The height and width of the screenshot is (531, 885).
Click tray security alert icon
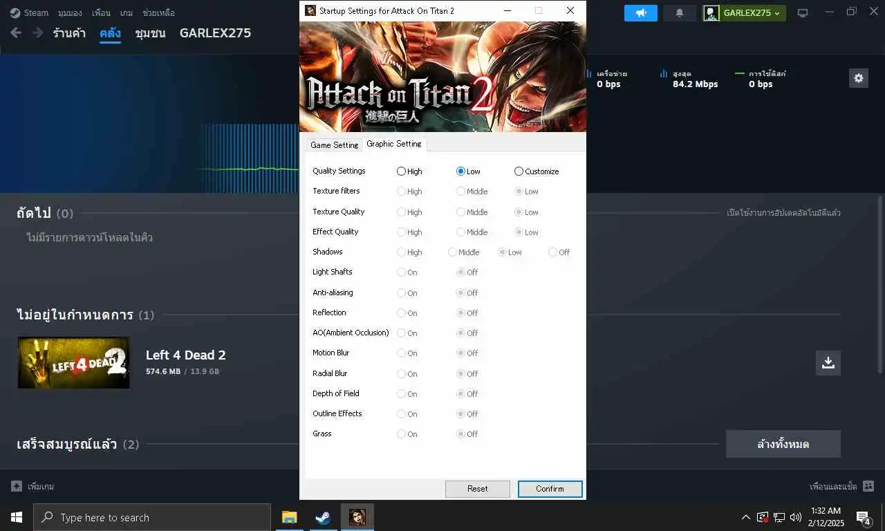tap(763, 517)
